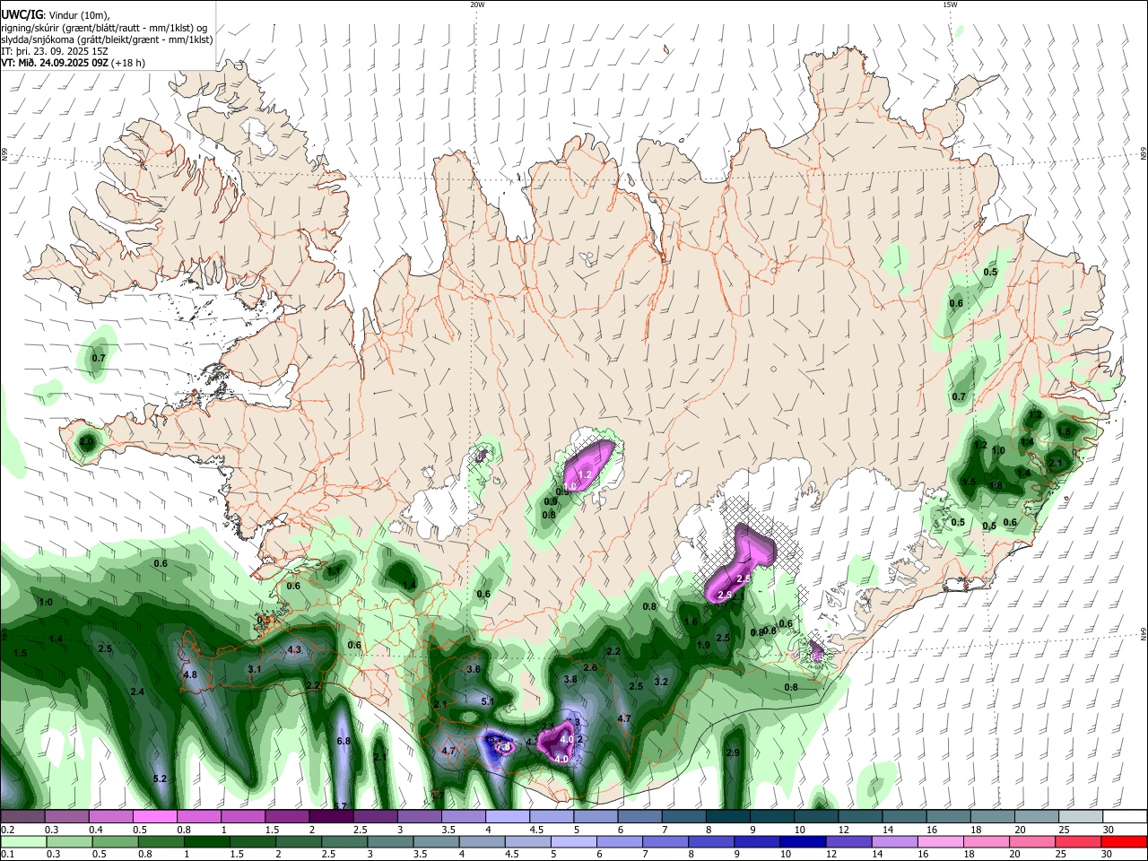Click the '3.2' precipitation value

661,682
